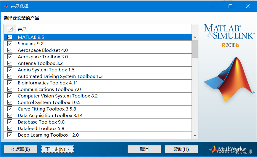257x157 pixels.
Task: Click the MATLAB & Simulink R2018b logo
Action: 229,36
